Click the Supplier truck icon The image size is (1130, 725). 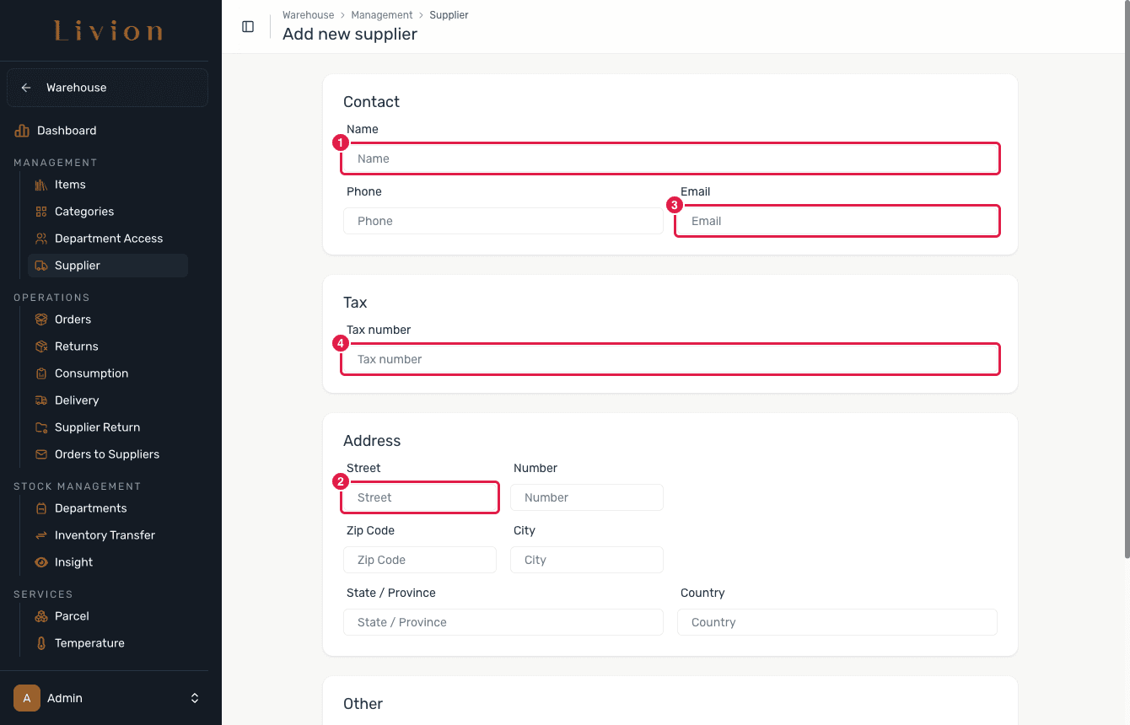coord(40,266)
